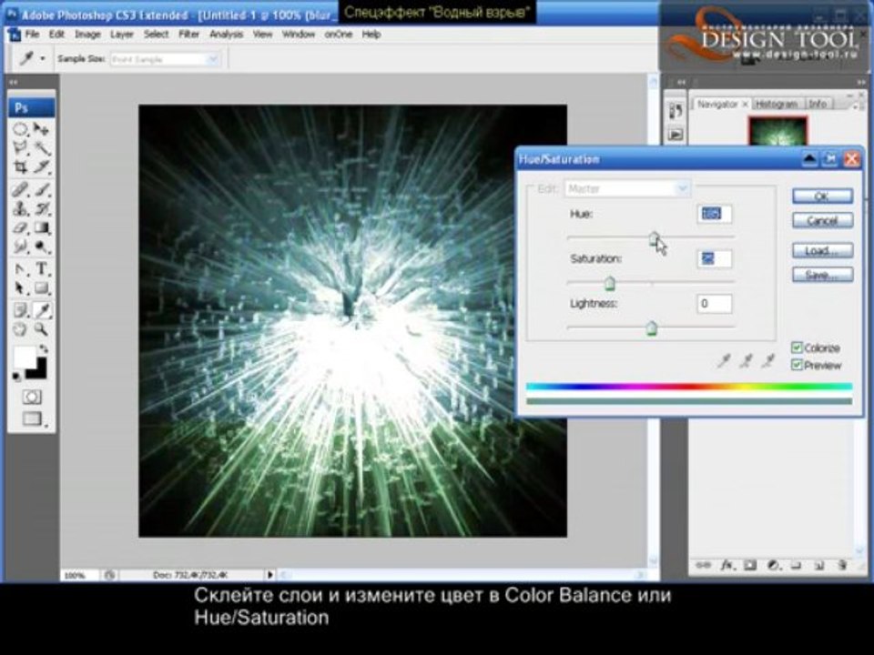Image resolution: width=874 pixels, height=655 pixels.
Task: Click Cancel in Hue/Saturation dialog
Action: (822, 220)
